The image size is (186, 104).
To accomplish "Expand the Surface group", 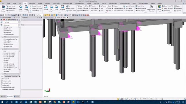I will click(x=1, y=74).
